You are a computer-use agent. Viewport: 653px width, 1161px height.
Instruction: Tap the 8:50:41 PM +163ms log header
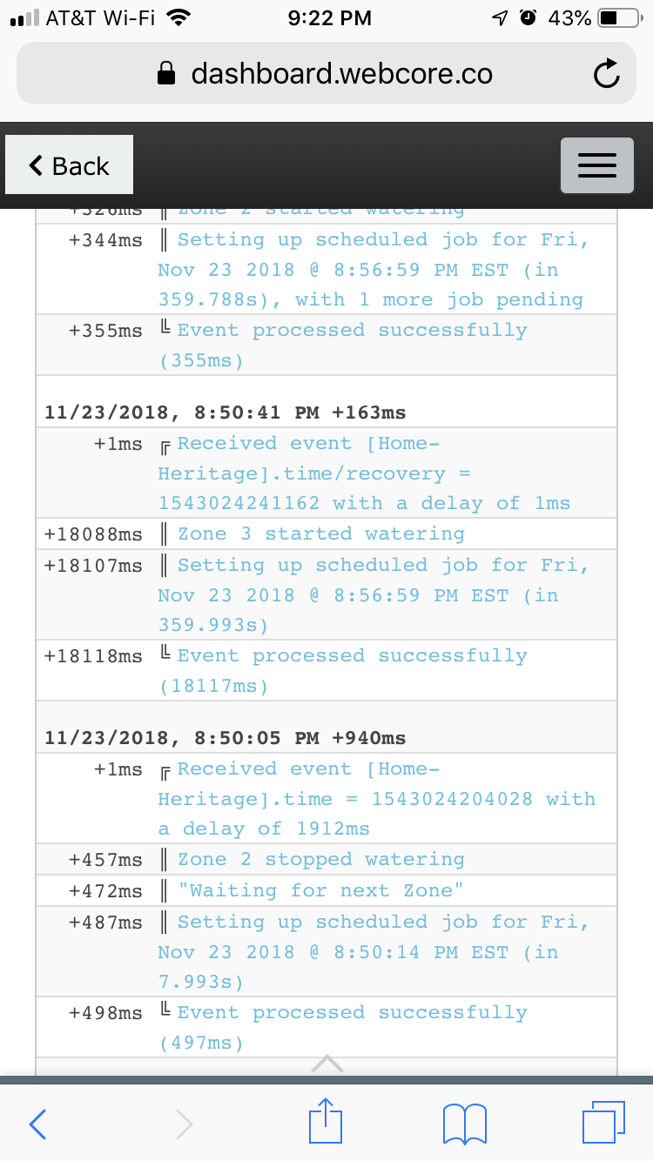tap(226, 412)
